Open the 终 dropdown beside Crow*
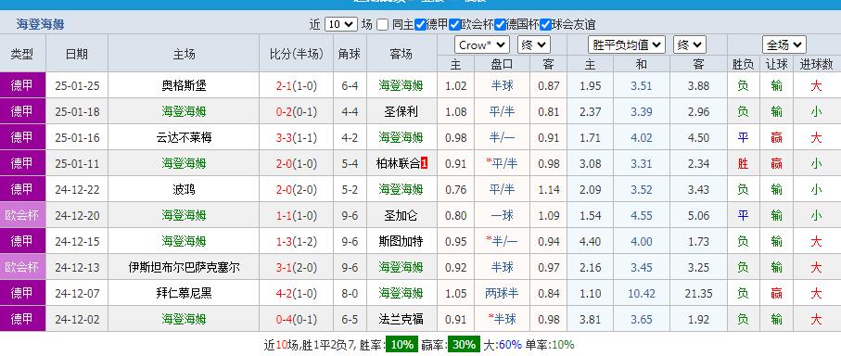Screen dimensions: 841x356 tap(534, 45)
